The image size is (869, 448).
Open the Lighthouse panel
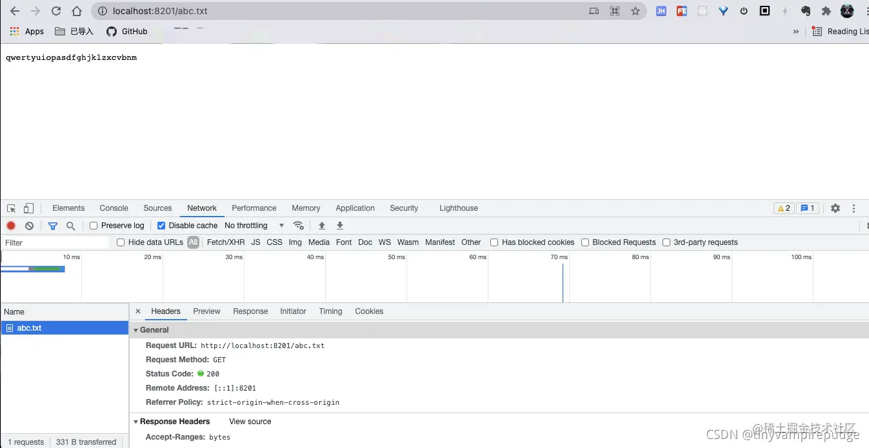tap(459, 208)
